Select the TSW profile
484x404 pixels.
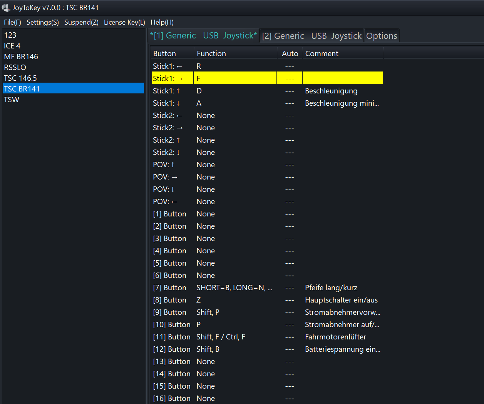click(73, 100)
